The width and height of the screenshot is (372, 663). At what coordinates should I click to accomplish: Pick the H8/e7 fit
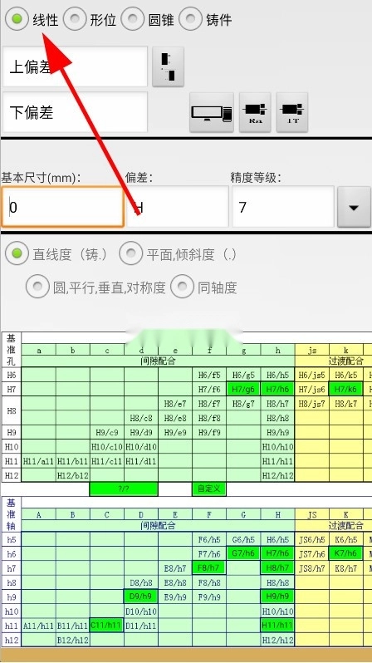coord(175,404)
